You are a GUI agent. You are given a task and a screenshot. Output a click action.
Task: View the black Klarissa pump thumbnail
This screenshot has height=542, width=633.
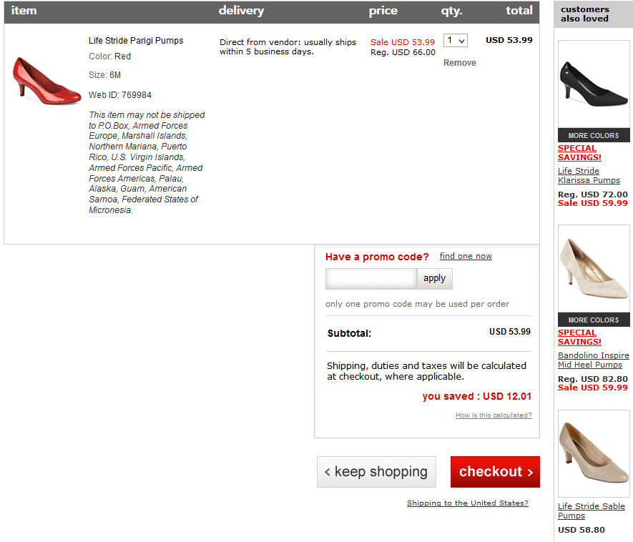tap(594, 84)
